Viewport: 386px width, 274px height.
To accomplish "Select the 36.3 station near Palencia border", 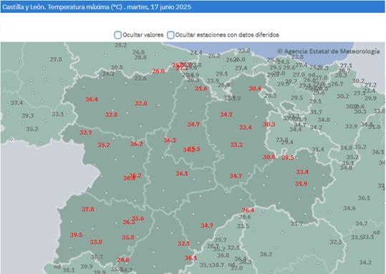I will click(170, 140).
